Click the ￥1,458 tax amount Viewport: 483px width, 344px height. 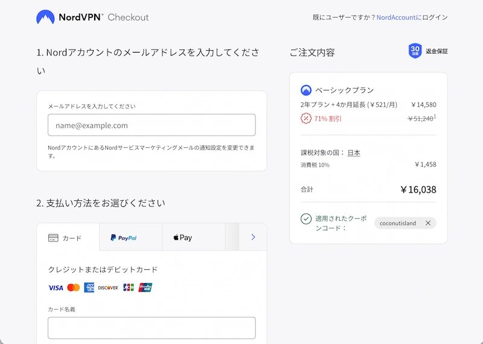tap(425, 164)
